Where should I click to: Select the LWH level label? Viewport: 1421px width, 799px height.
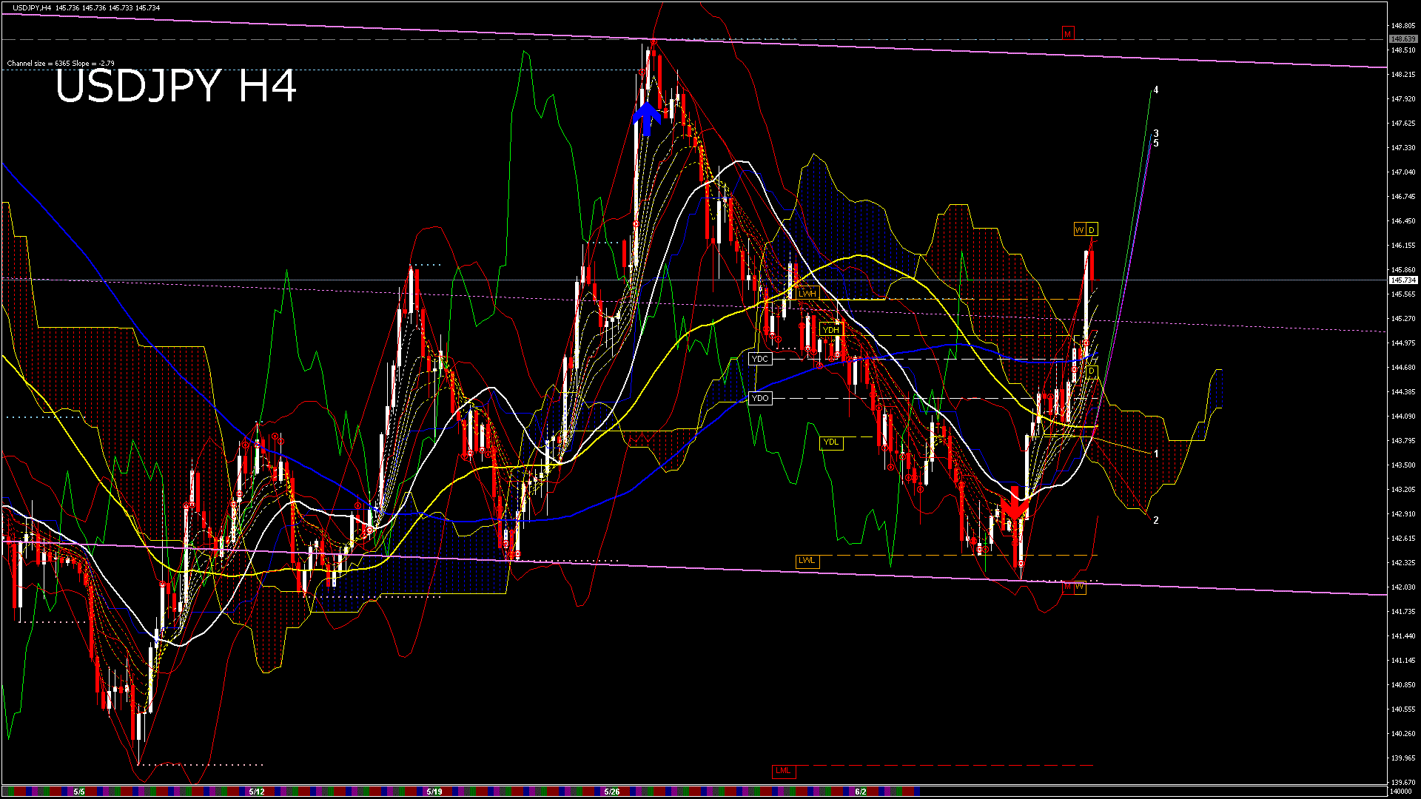tap(807, 294)
